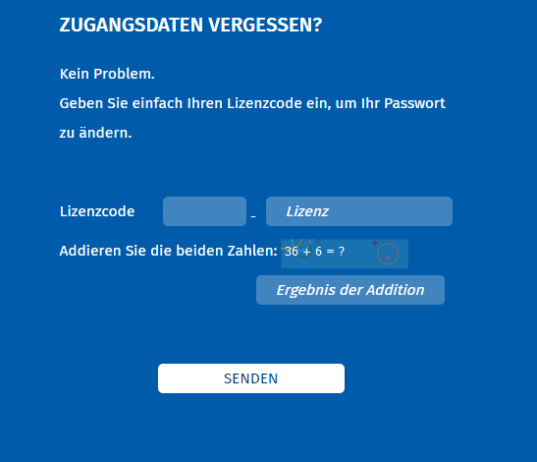Screen dimensions: 537x462
Task: Focus the short Lizenzcode prefix field
Action: point(204,211)
